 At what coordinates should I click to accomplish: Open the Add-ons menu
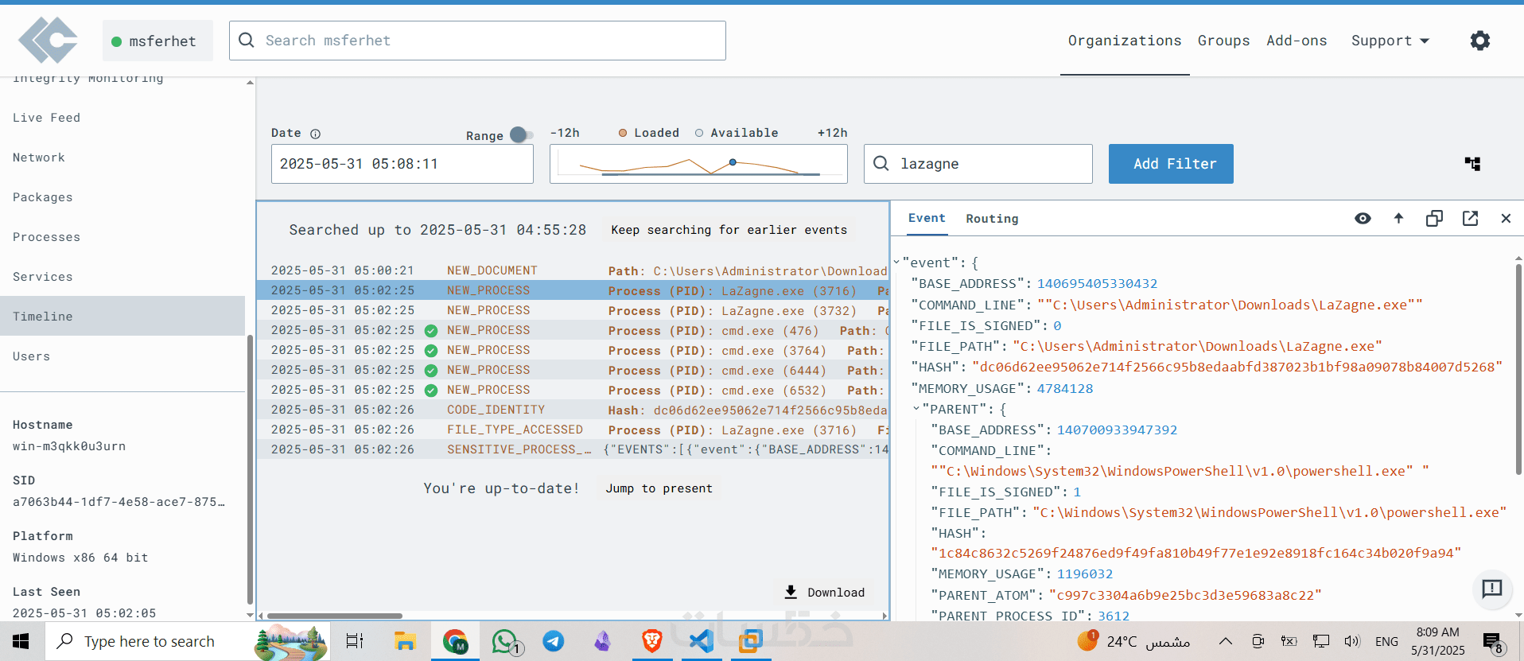[x=1297, y=41]
